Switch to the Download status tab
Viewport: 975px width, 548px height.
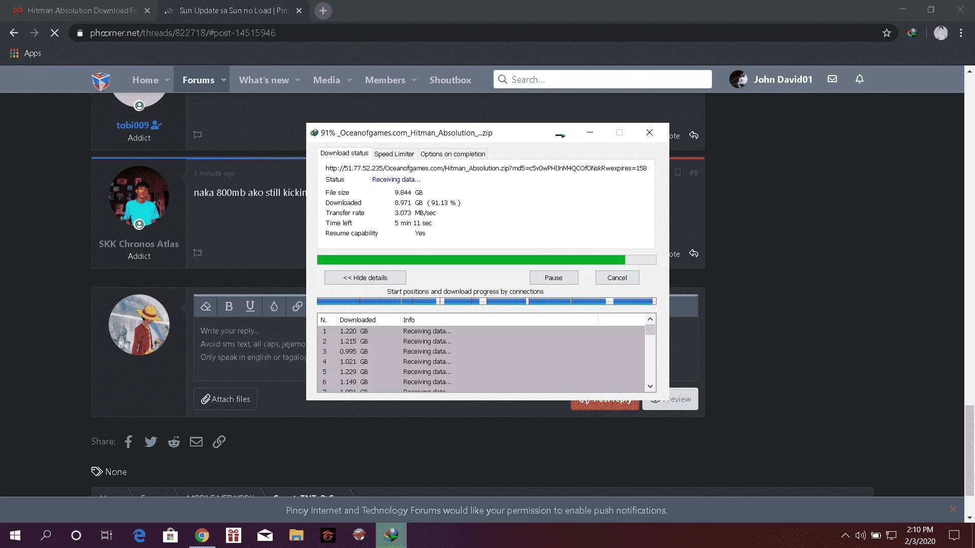pyautogui.click(x=344, y=153)
